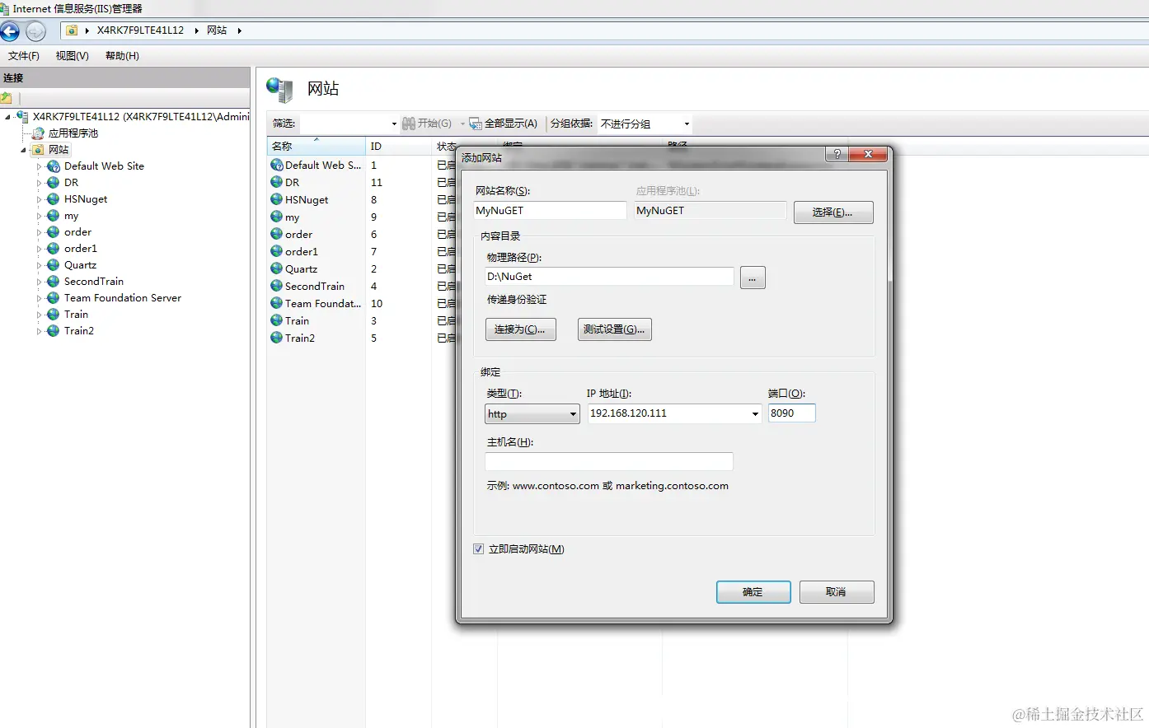
Task: Click the server node icon X4RK7F9LTE41L12
Action: point(22,117)
